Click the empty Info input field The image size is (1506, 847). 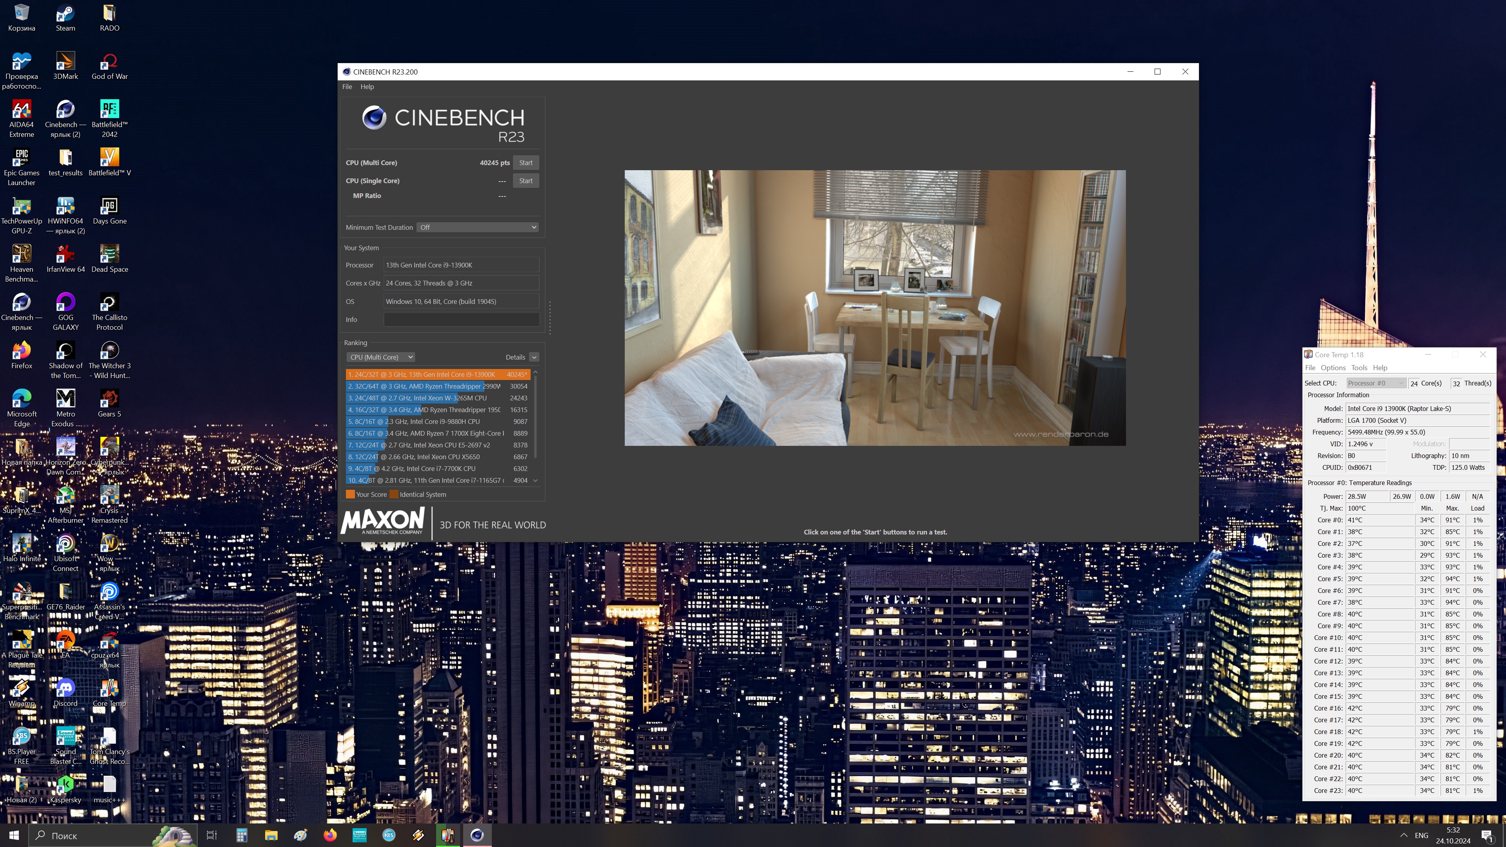pyautogui.click(x=461, y=319)
